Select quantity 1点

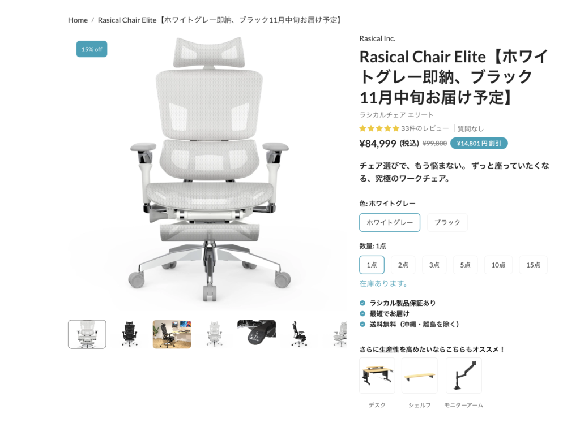[x=372, y=265]
